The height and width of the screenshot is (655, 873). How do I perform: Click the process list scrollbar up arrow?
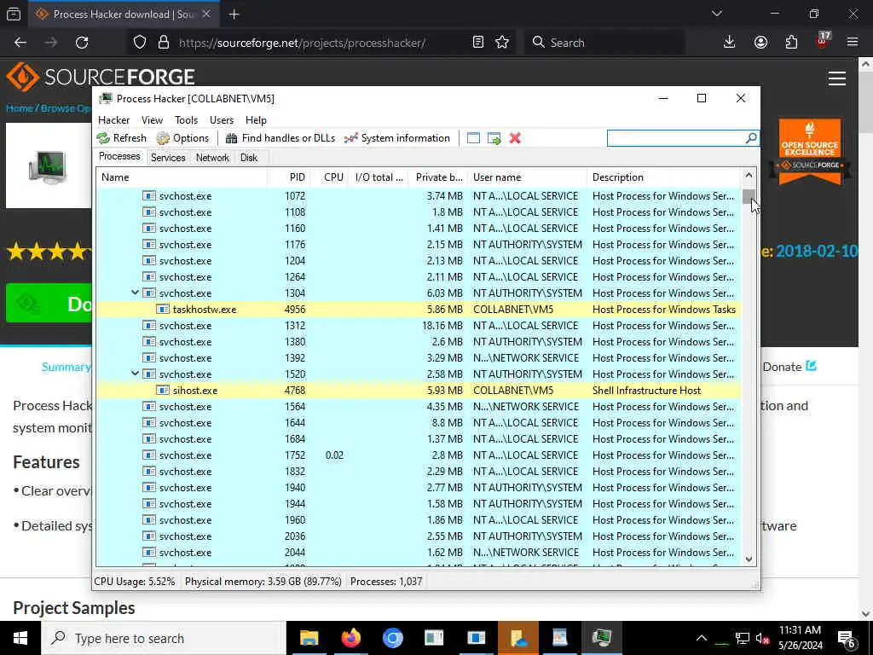pyautogui.click(x=749, y=176)
